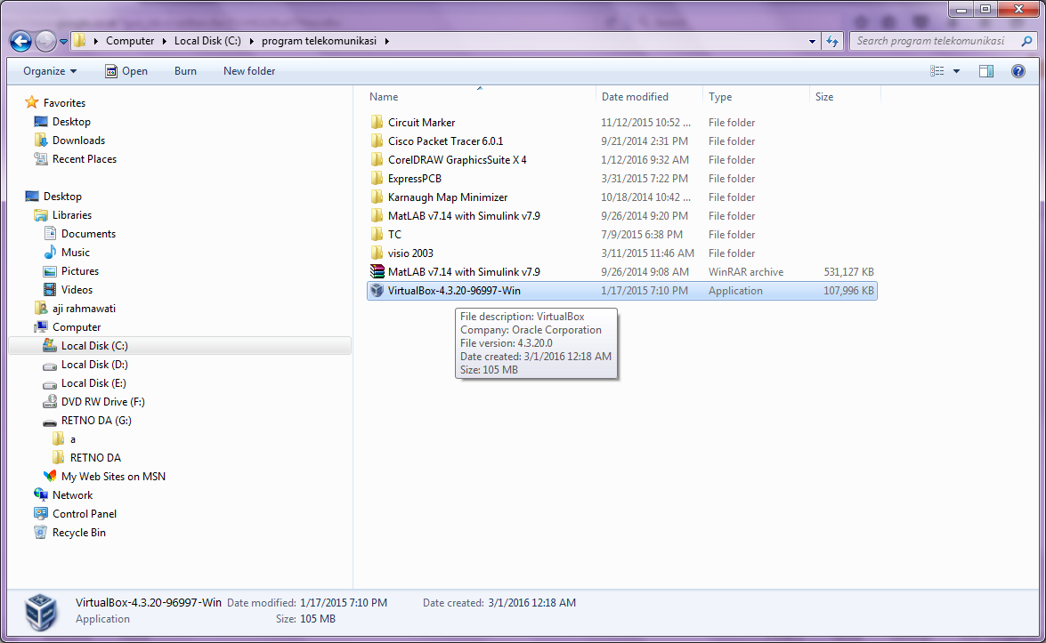Click the search magnifier icon
Image resolution: width=1046 pixels, height=643 pixels.
pyautogui.click(x=1026, y=41)
